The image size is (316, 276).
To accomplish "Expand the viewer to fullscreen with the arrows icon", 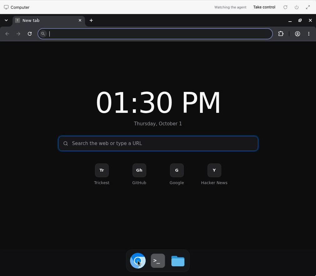I will 308,7.
